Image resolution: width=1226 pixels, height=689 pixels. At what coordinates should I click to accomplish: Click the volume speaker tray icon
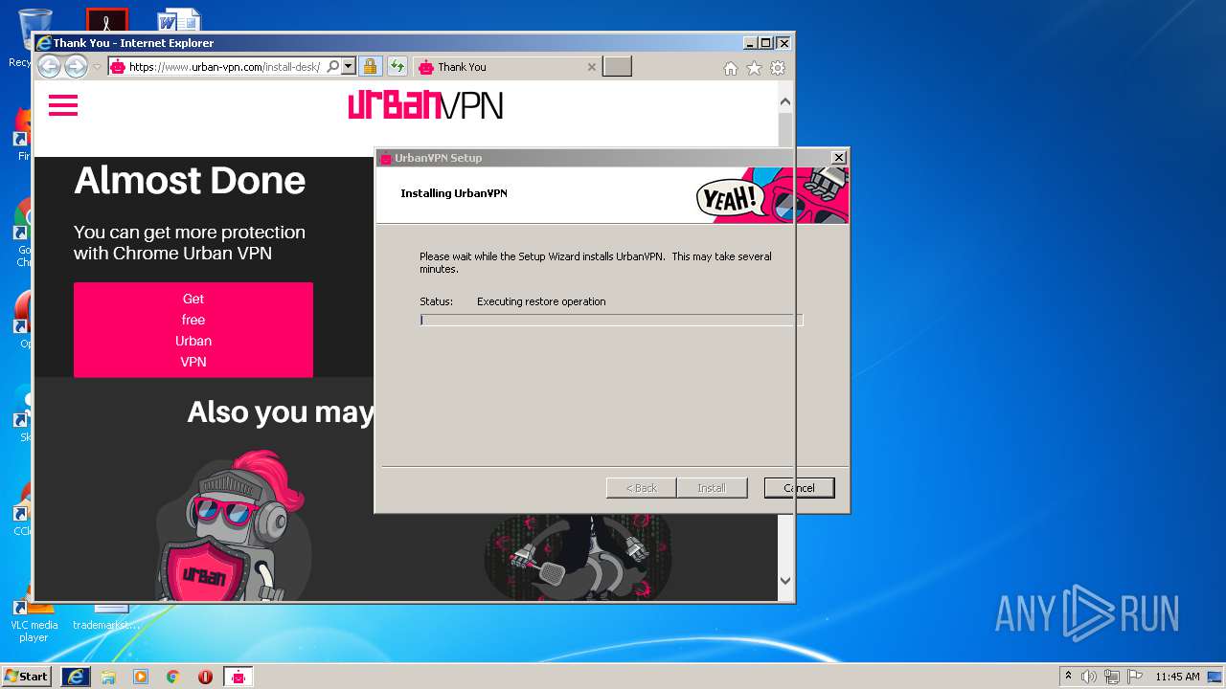point(1089,677)
